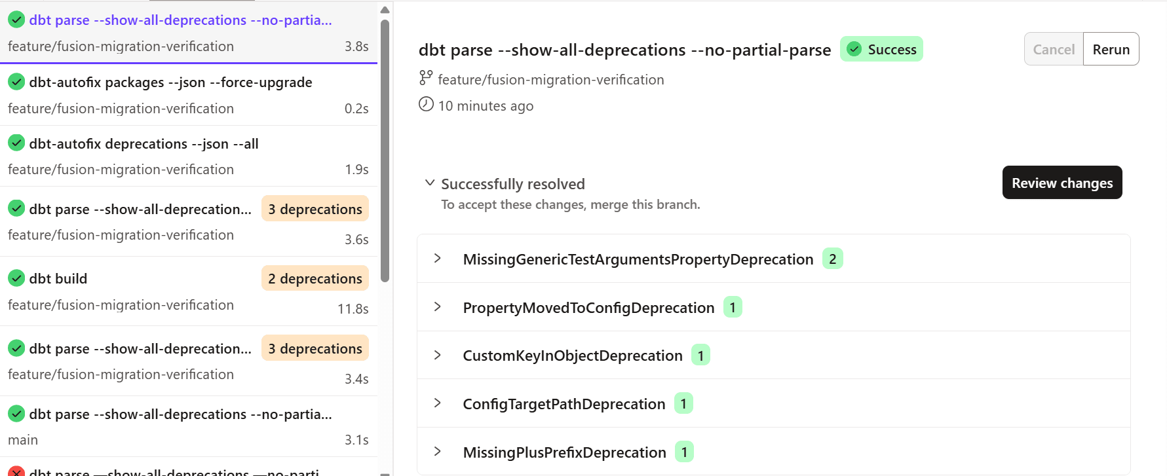This screenshot has height=476, width=1167.
Task: Click the run title "dbt parse --show-all-deprecations --no-partial-parse"
Action: [624, 50]
